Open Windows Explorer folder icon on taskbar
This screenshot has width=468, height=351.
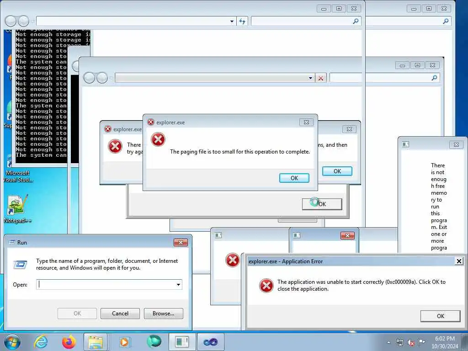coord(95,342)
